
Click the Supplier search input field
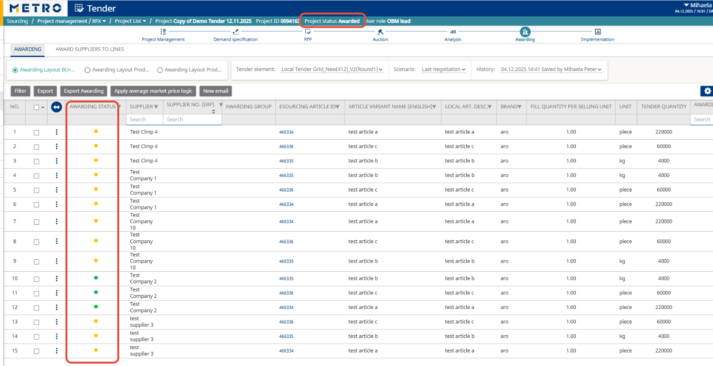click(144, 119)
